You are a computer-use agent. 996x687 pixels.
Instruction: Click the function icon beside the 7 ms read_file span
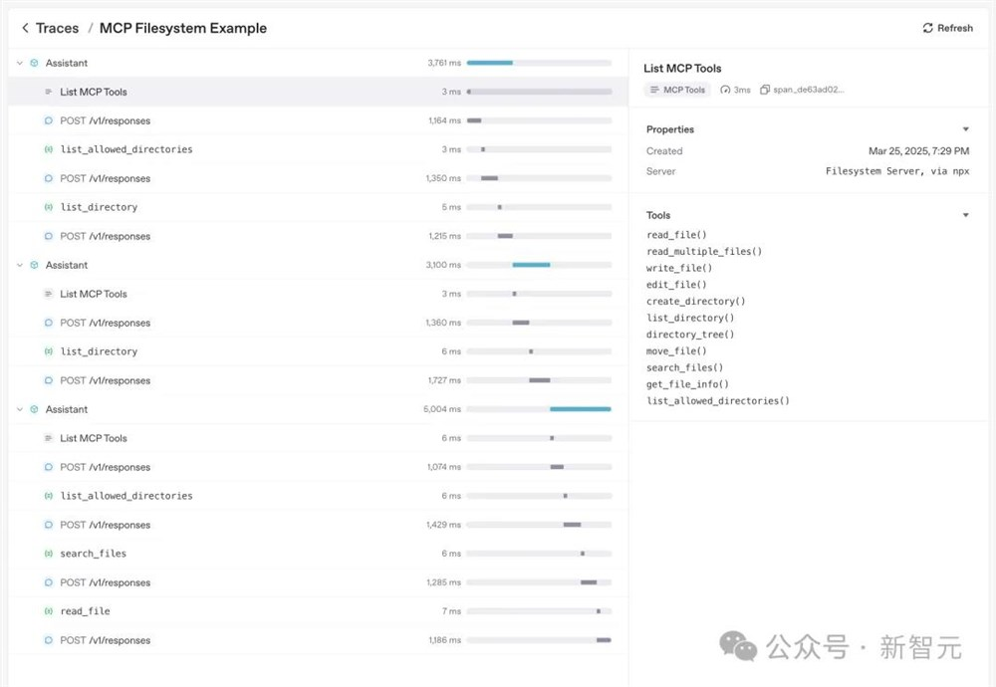coord(48,611)
